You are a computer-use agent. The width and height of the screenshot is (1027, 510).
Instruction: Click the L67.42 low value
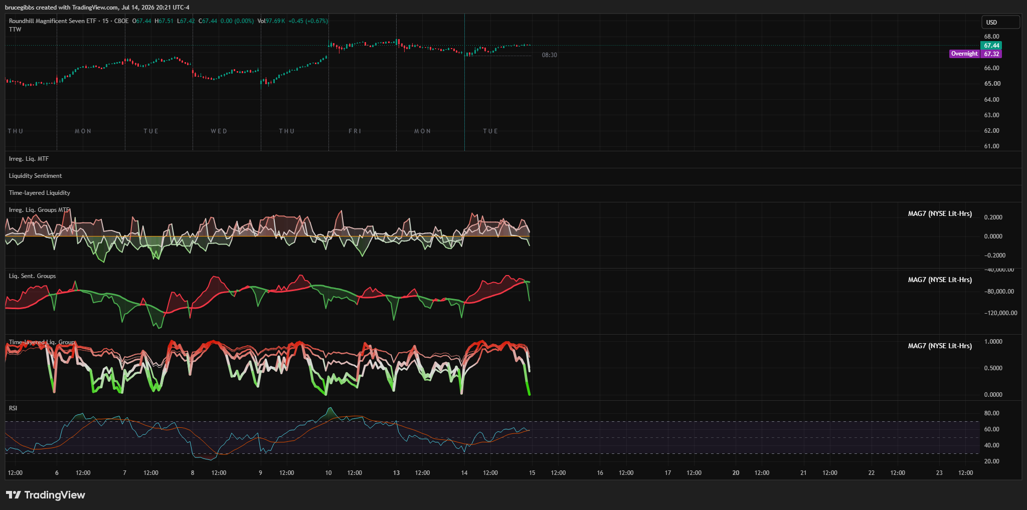coord(186,21)
